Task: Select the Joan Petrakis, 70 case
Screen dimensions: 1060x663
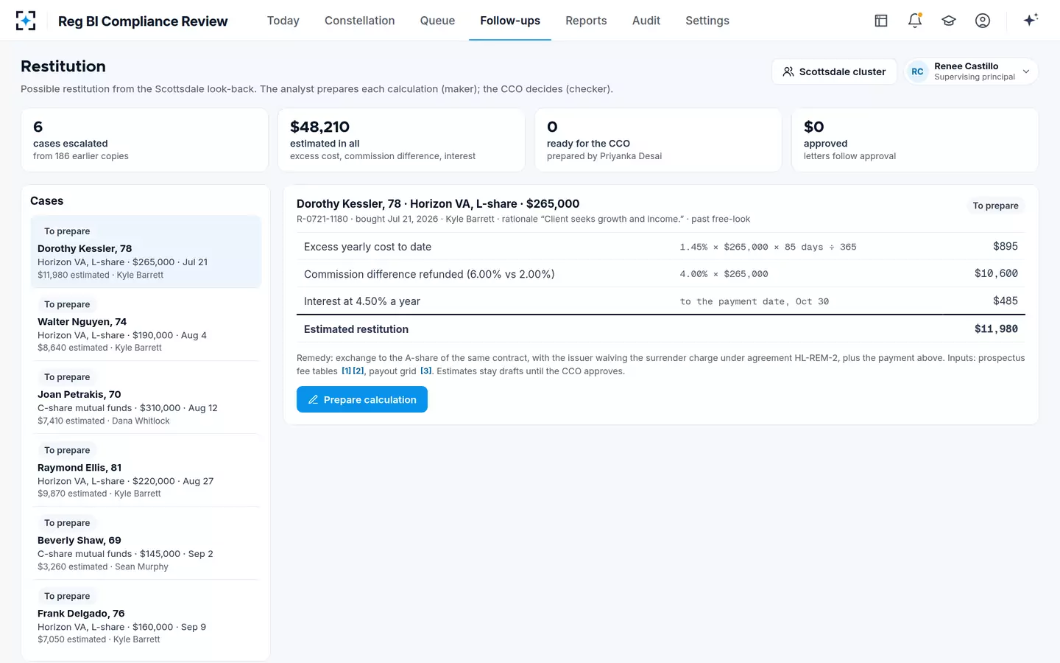Action: [x=146, y=398]
